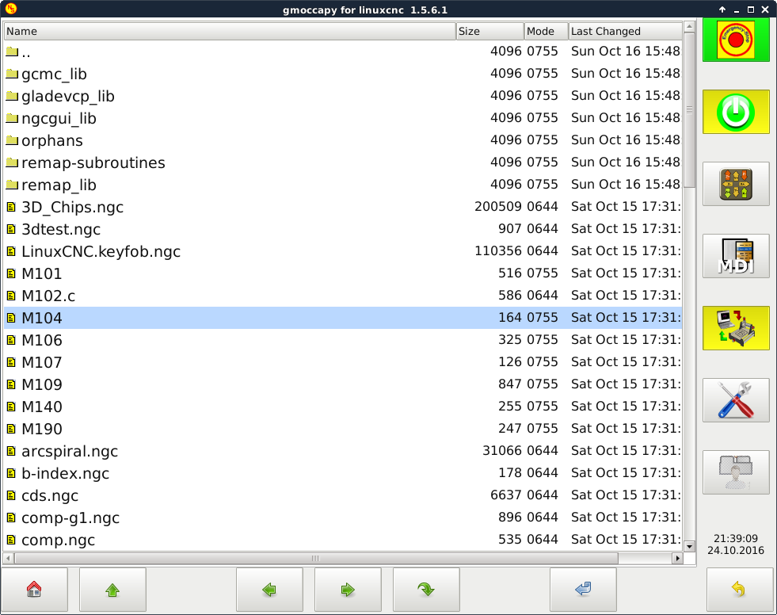Sort files by Name column
The image size is (777, 615).
coord(230,31)
